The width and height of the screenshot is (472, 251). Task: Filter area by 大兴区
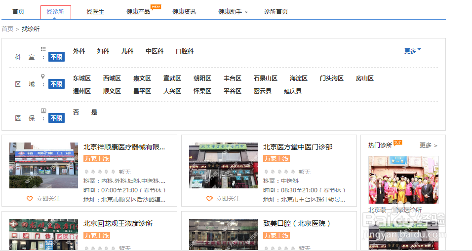172,91
